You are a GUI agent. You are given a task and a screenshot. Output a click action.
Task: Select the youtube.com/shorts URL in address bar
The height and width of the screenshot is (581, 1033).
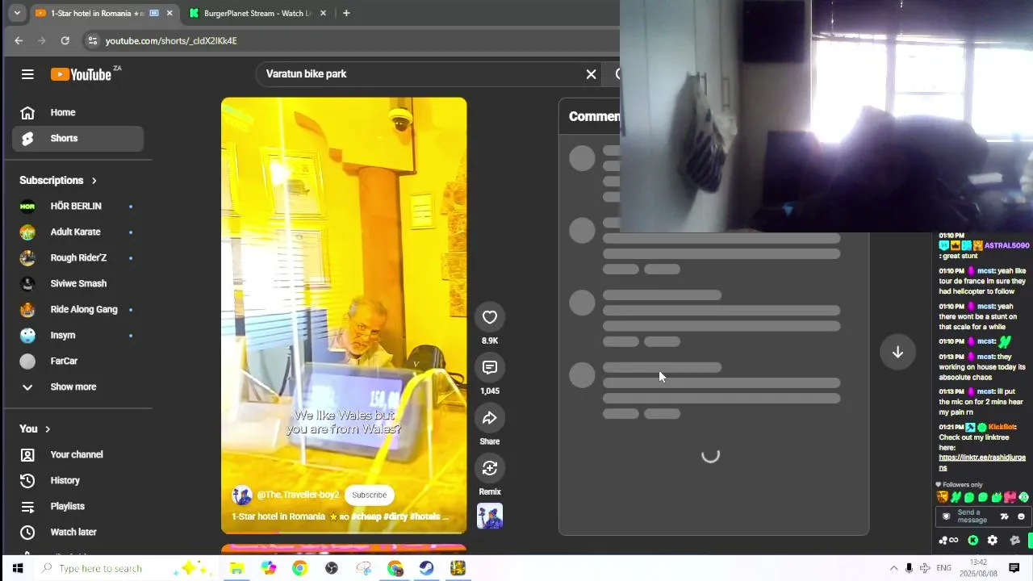[x=171, y=40]
